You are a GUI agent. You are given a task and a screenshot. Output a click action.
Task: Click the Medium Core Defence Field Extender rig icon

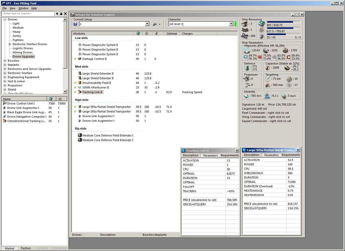(80, 135)
